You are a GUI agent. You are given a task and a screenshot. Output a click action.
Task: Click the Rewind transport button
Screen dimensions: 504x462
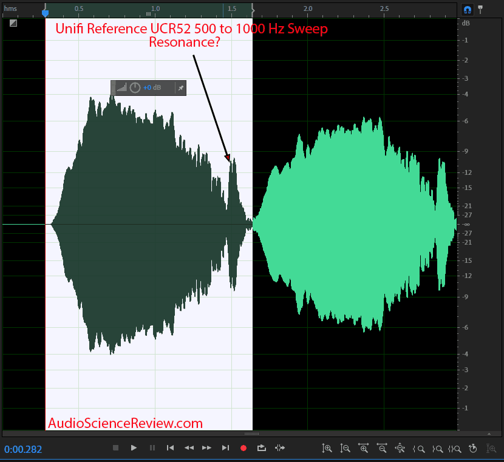click(189, 447)
